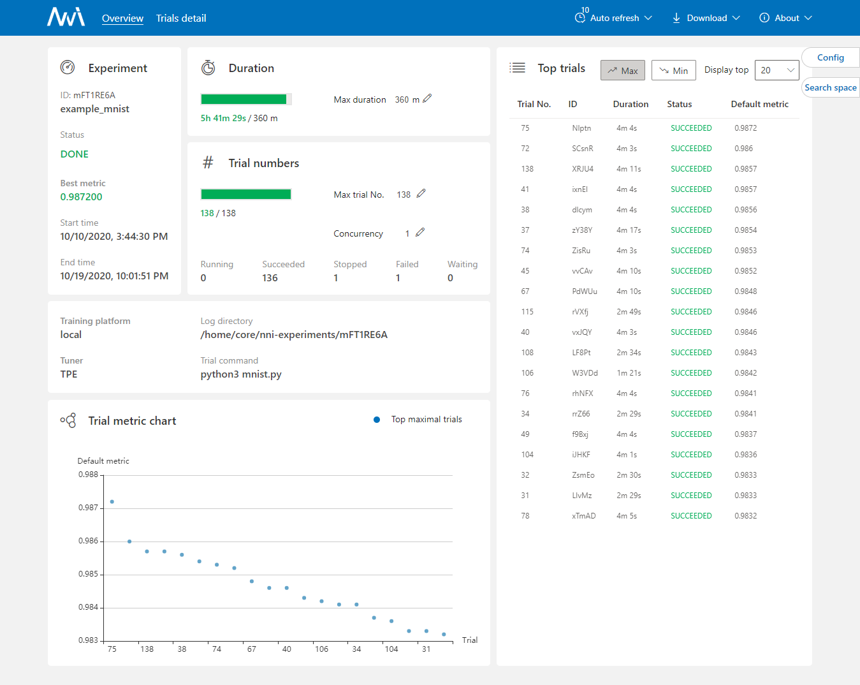Open the Overview tab

point(122,18)
